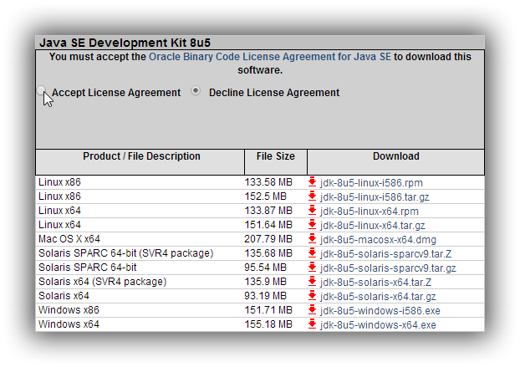
Task: Click download arrow icon for jdk-8u5-solaris-sparcv9.tar.gz
Action: [312, 268]
